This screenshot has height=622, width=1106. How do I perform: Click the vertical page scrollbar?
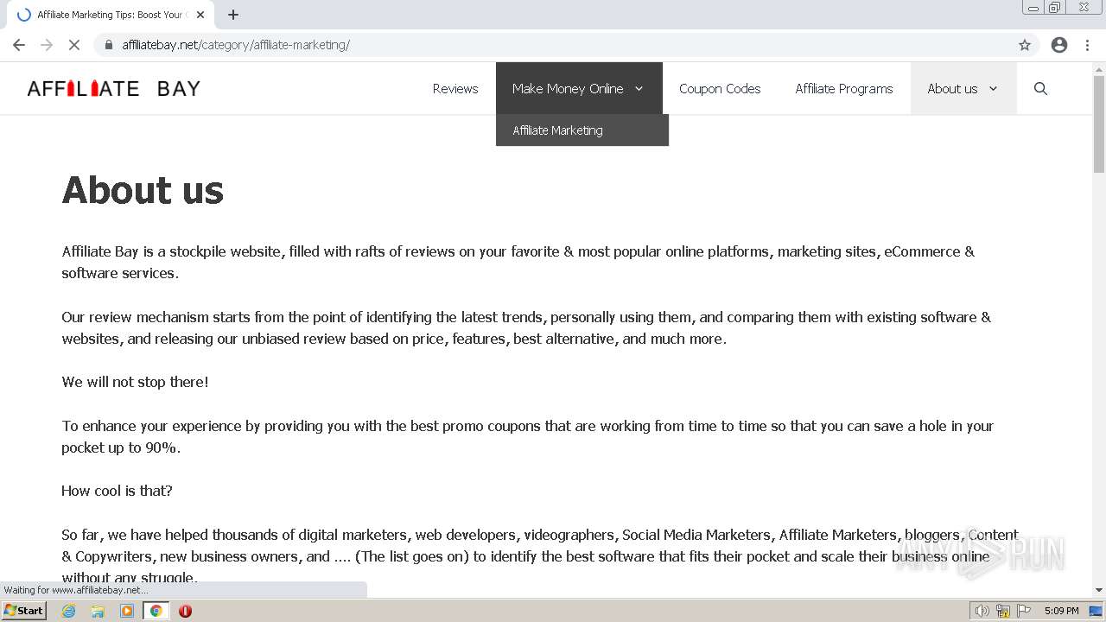point(1099,346)
